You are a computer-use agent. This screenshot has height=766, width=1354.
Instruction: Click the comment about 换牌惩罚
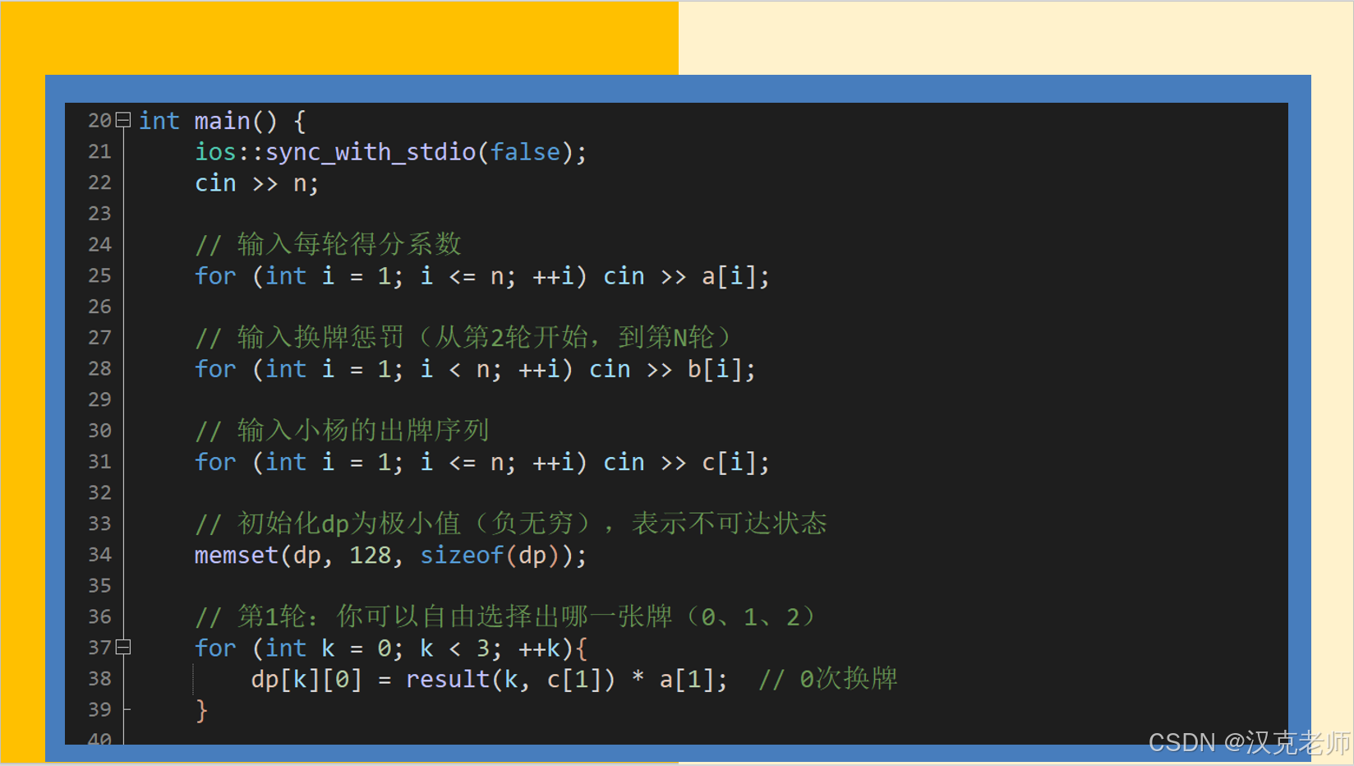(x=463, y=337)
